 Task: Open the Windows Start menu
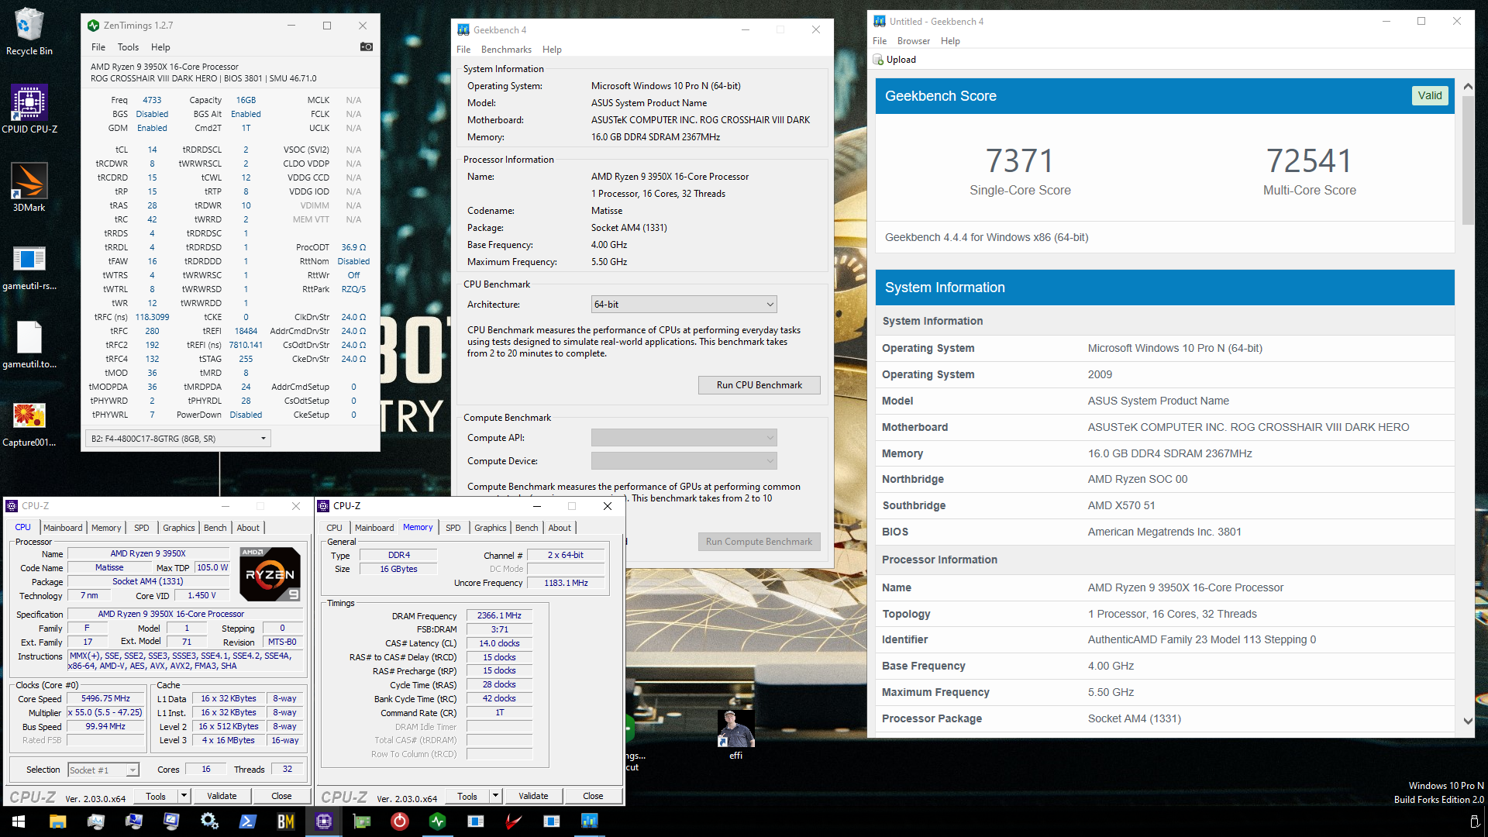(19, 821)
